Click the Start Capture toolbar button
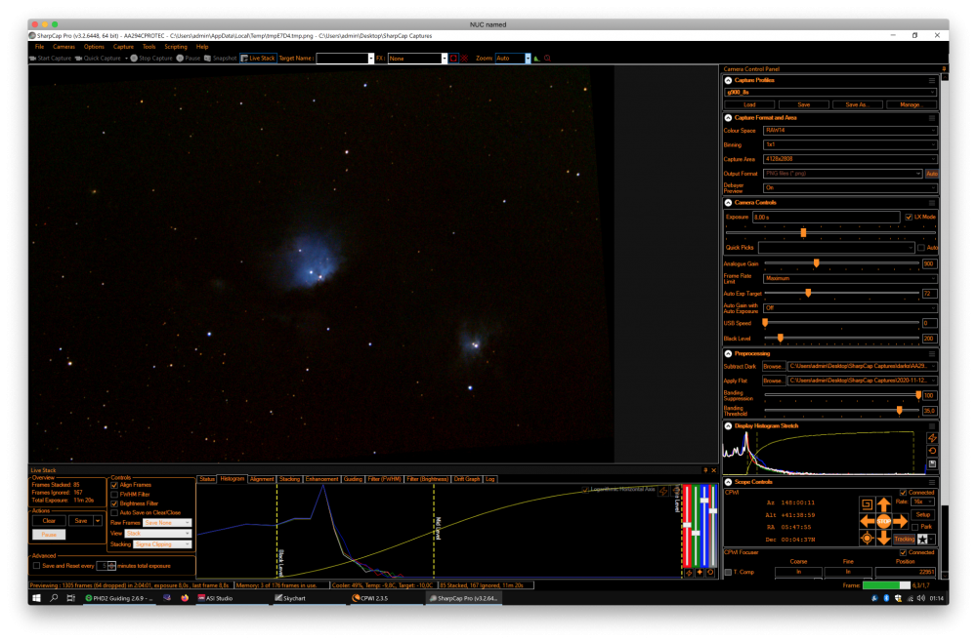 (x=51, y=58)
